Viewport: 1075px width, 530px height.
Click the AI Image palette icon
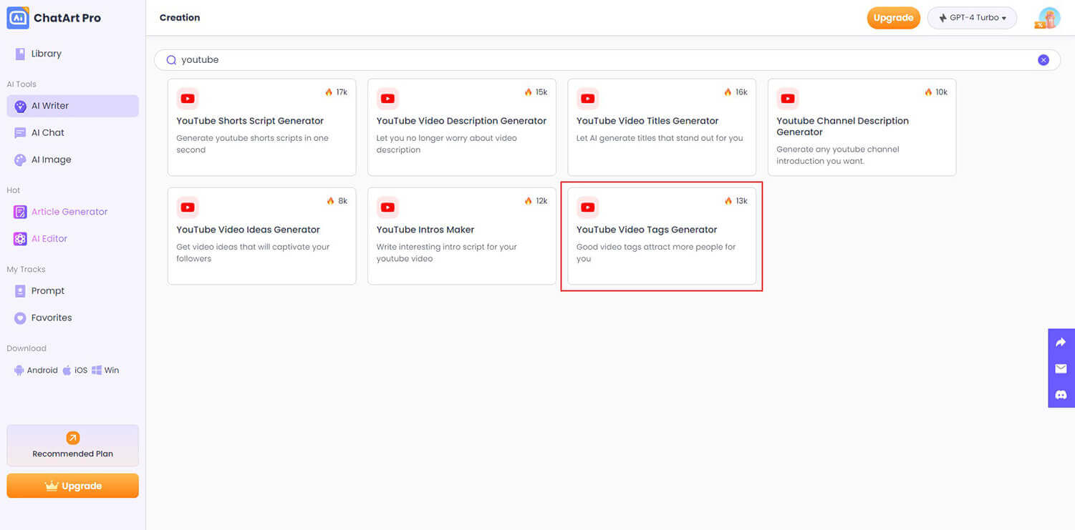click(20, 160)
